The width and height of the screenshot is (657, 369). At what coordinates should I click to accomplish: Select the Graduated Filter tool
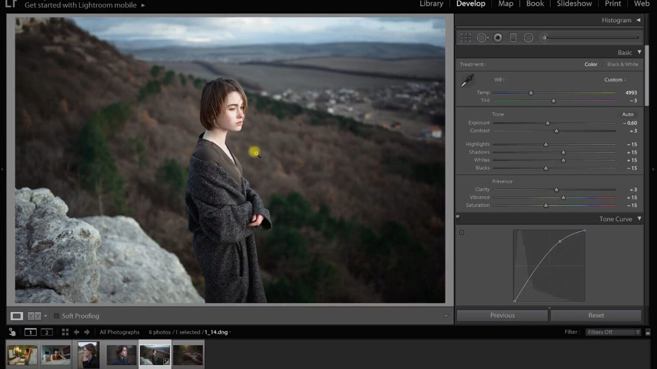513,38
